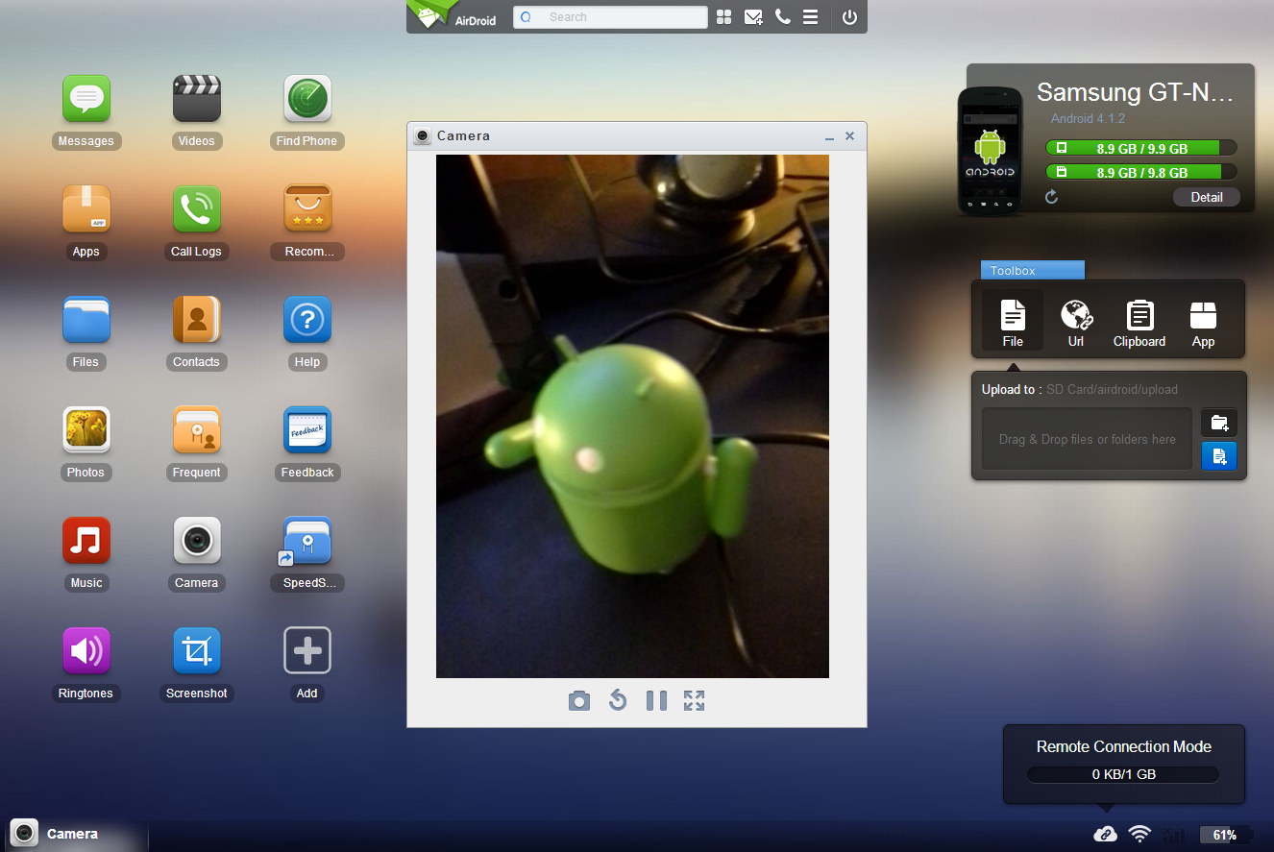
Task: Expand camera feed to fullscreen
Action: (x=694, y=700)
